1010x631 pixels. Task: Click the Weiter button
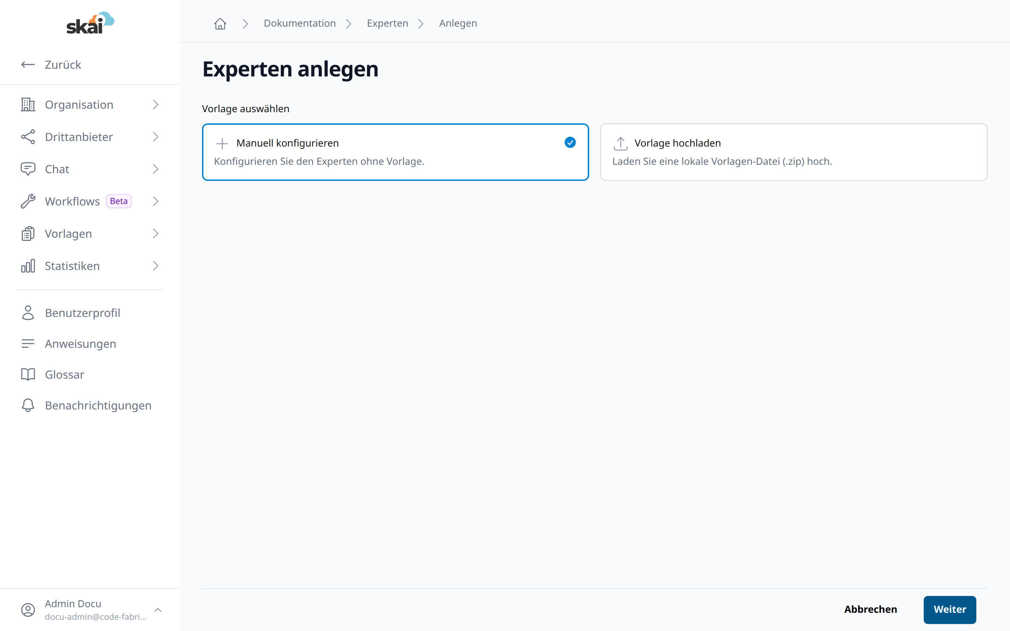pos(949,609)
